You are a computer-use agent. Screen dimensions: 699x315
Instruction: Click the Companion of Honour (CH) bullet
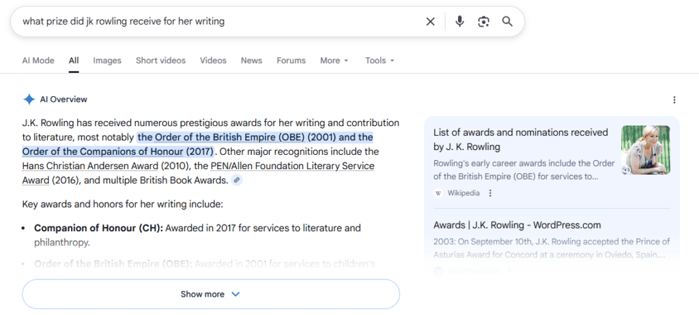(197, 235)
